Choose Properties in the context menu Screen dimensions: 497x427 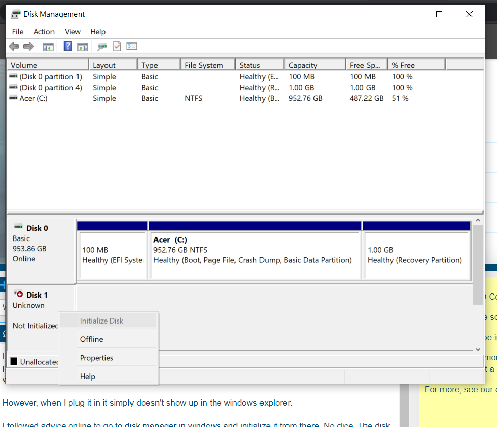tap(96, 358)
